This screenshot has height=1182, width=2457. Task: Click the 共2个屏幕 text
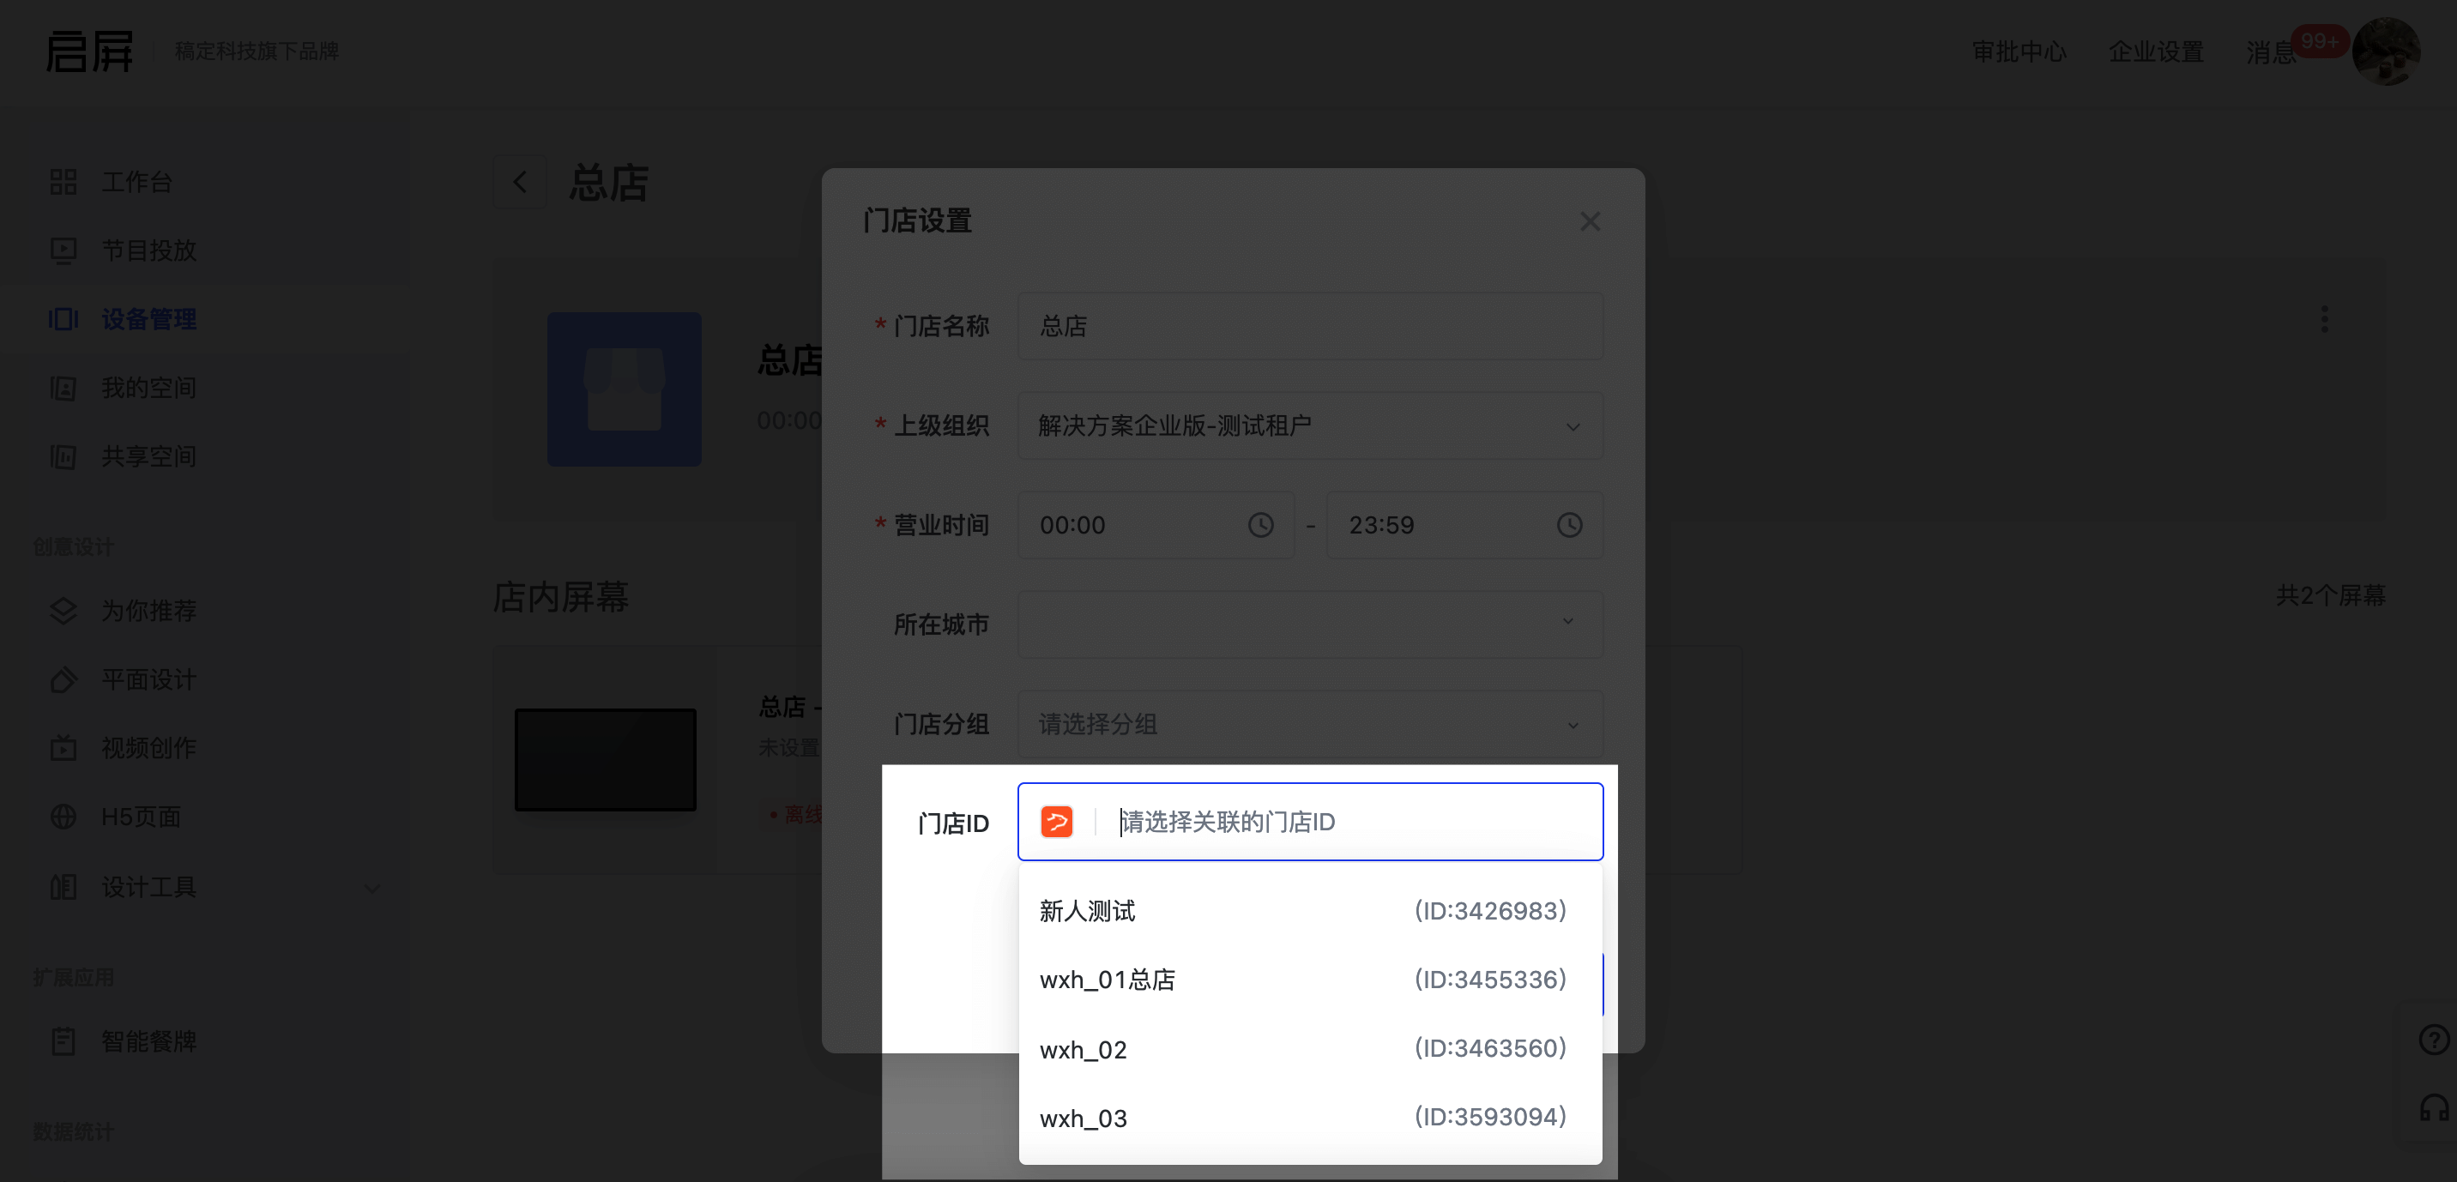point(2330,596)
